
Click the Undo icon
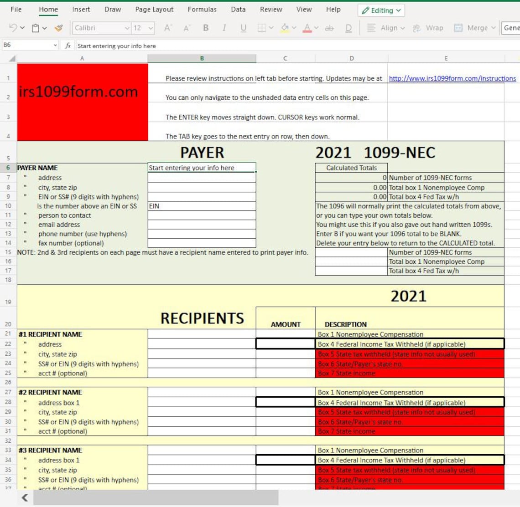13,28
